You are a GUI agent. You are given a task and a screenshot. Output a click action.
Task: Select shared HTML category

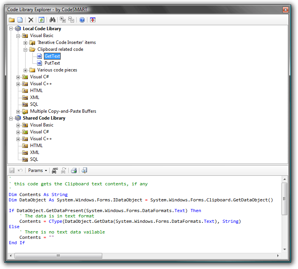point(36,146)
